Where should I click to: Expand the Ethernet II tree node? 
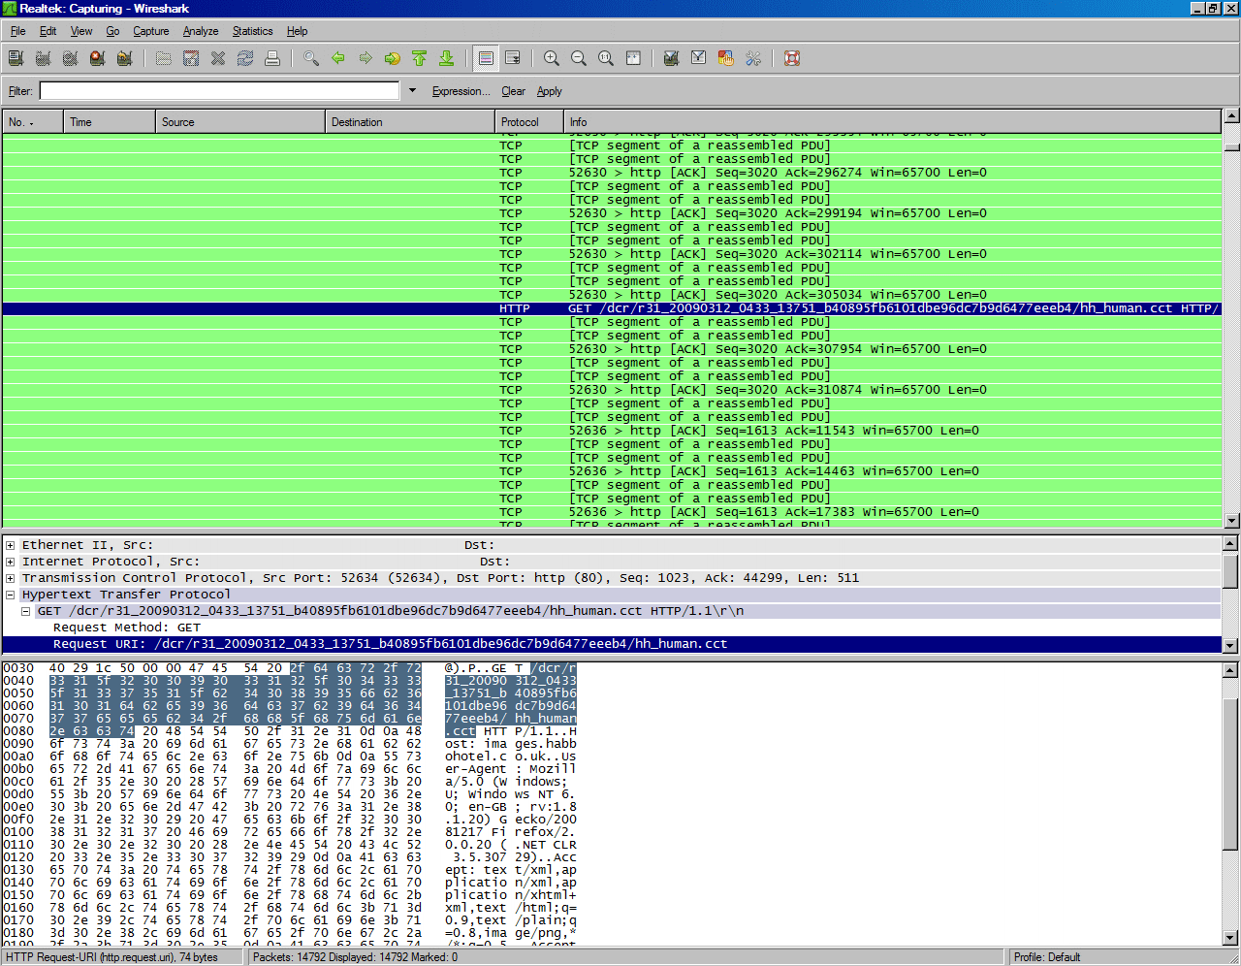click(11, 545)
